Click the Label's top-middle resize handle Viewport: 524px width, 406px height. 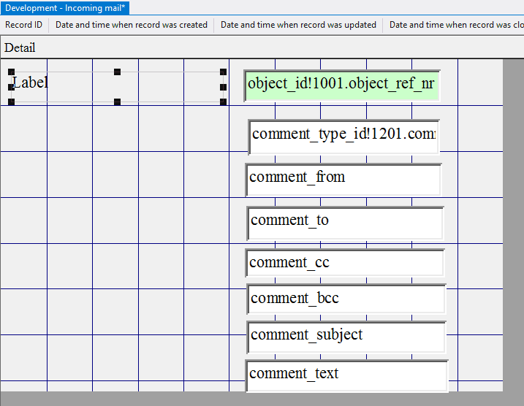coord(117,72)
